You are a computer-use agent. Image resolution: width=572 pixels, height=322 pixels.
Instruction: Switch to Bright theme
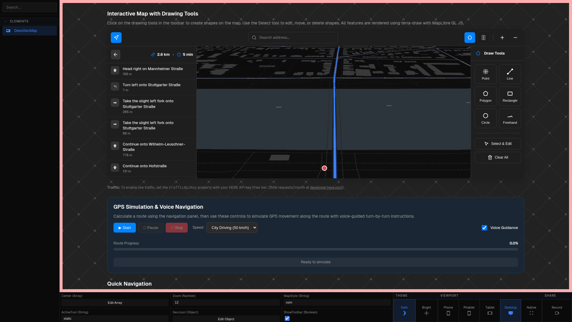point(426,310)
